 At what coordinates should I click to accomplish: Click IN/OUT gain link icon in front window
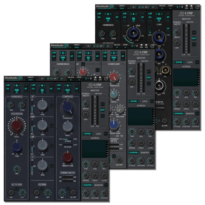[51, 79]
